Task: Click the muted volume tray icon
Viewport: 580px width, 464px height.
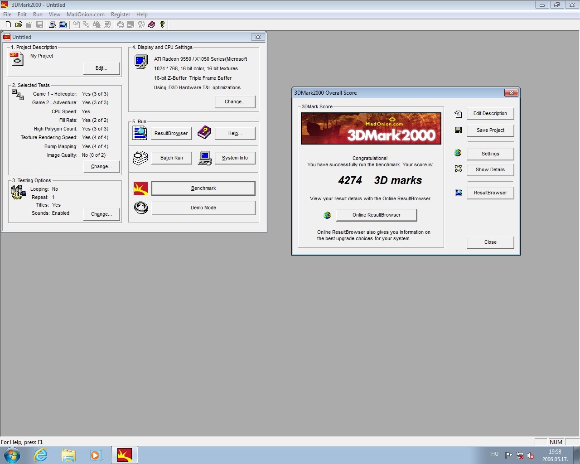Action: pos(531,456)
